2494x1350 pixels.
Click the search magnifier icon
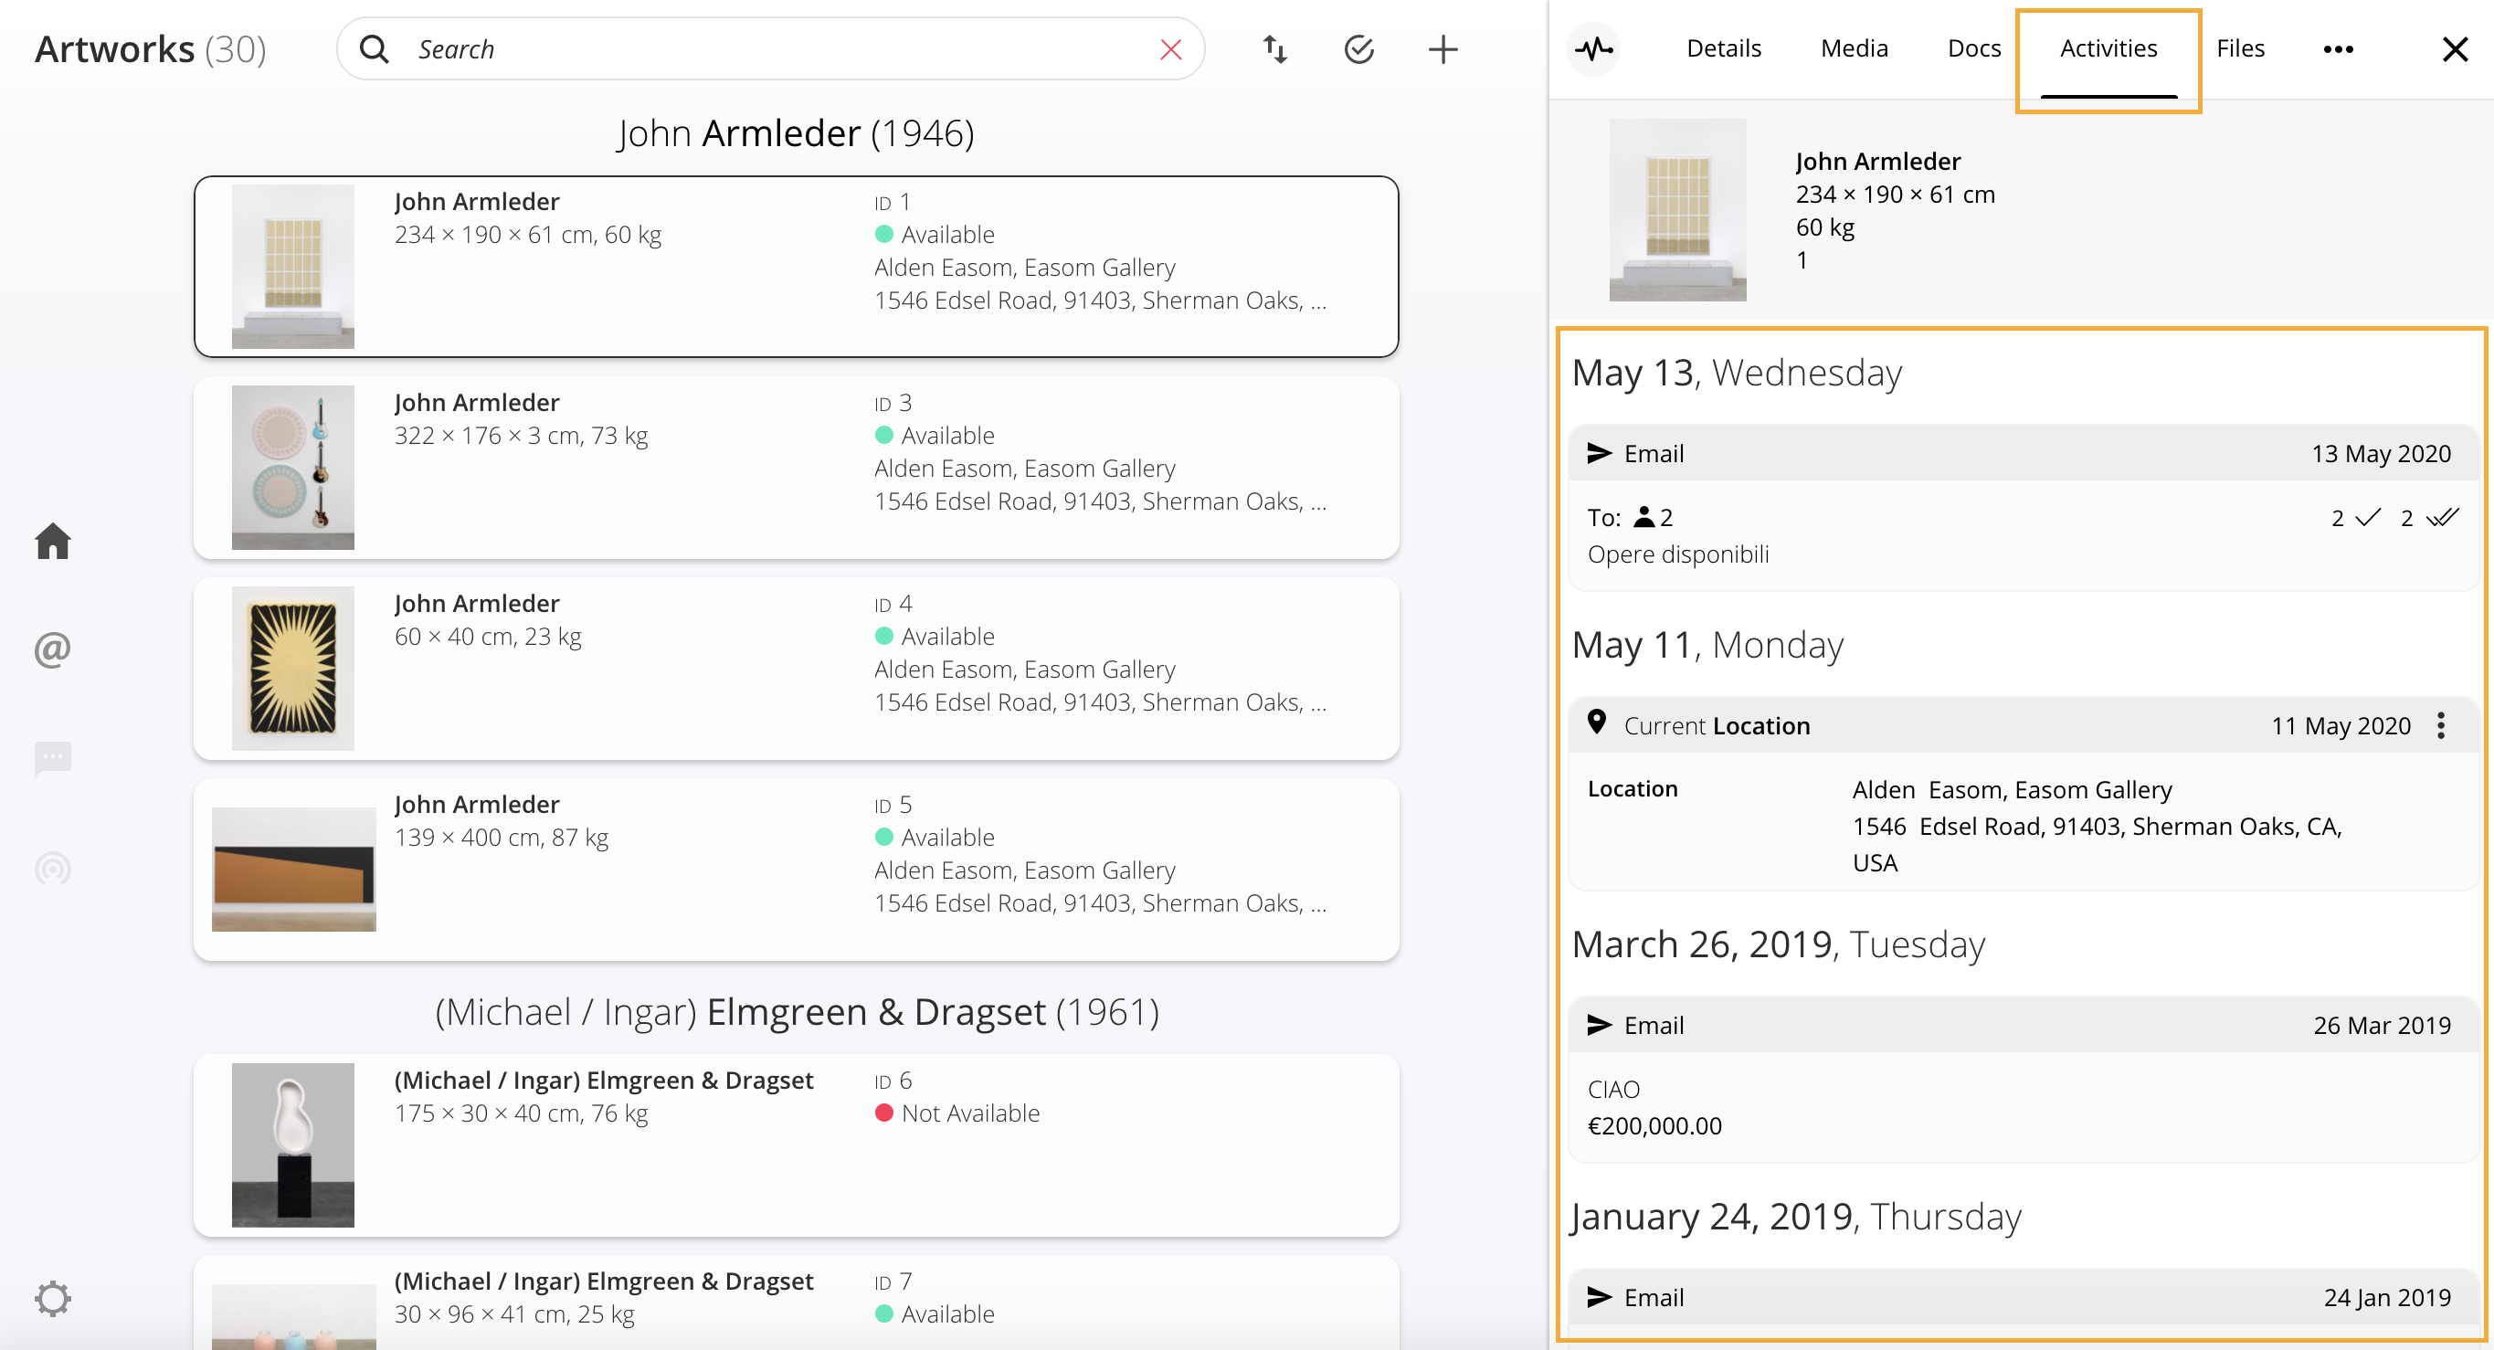[x=374, y=48]
